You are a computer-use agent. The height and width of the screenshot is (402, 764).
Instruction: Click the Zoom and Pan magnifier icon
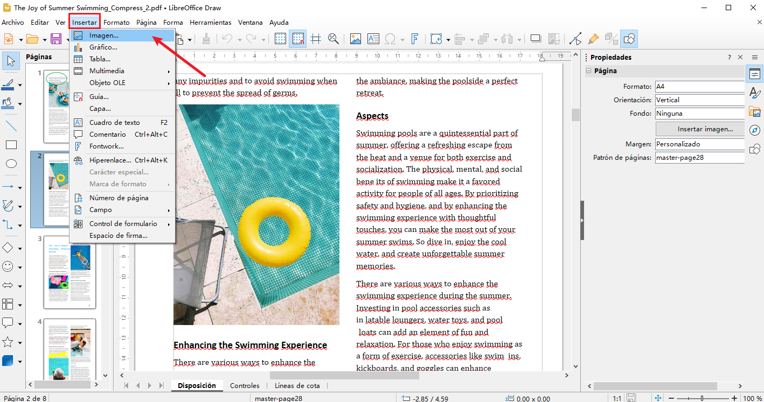[x=333, y=39]
